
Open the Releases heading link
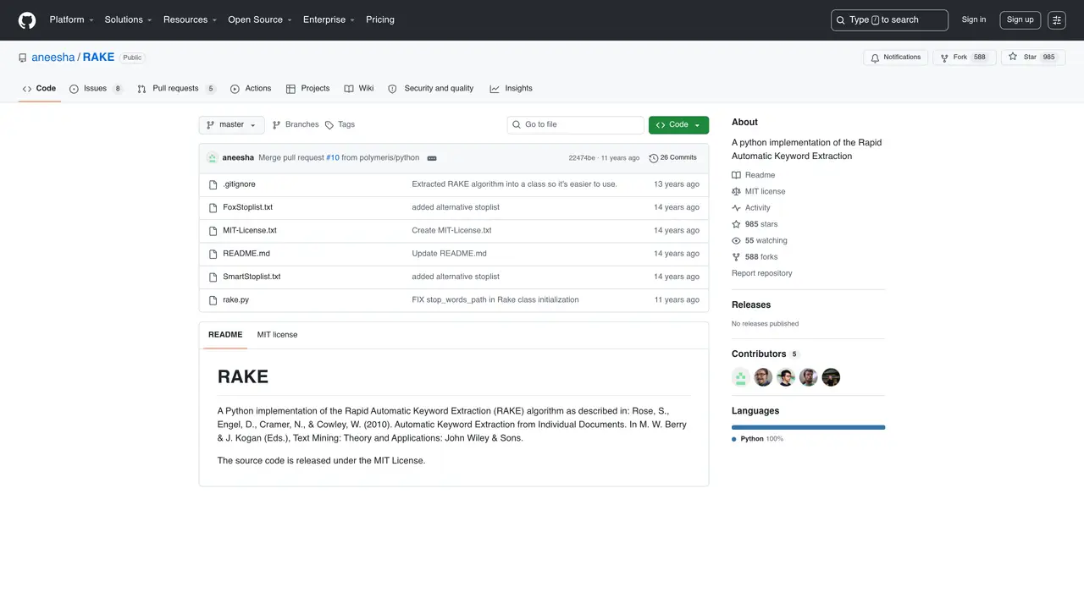click(751, 305)
